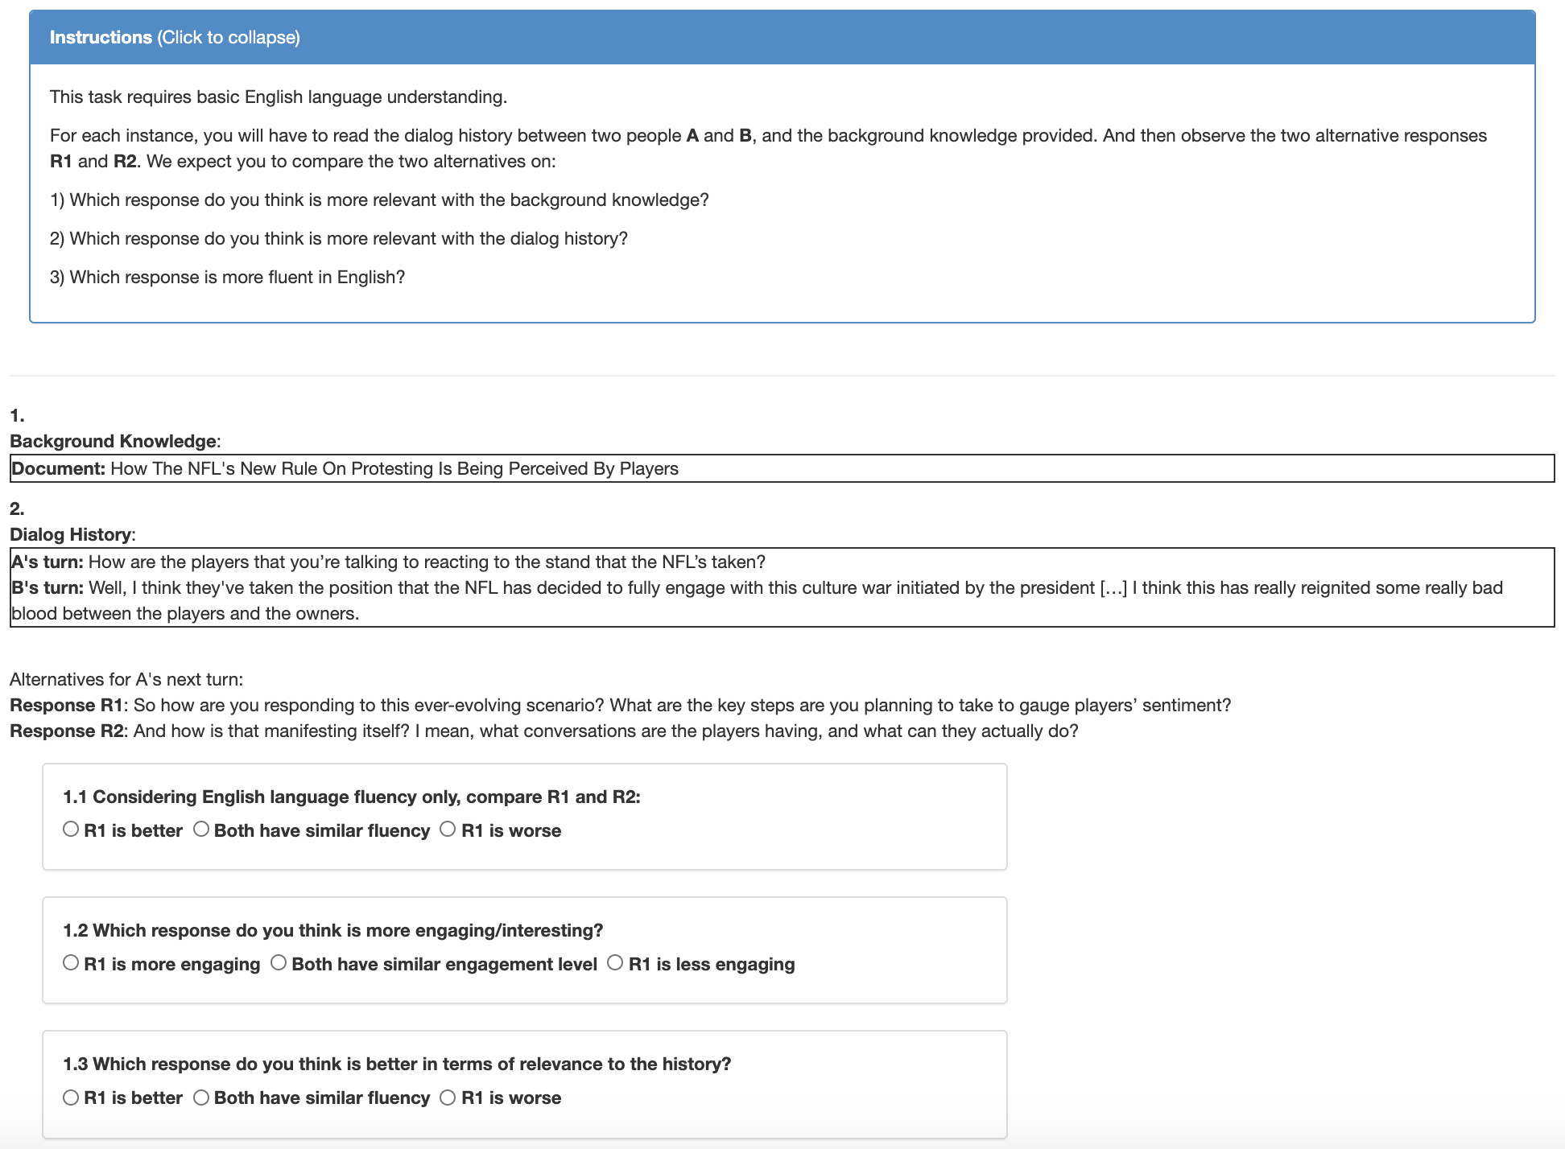Choose 'R1 is more engaging' option
The height and width of the screenshot is (1149, 1565).
pyautogui.click(x=71, y=963)
